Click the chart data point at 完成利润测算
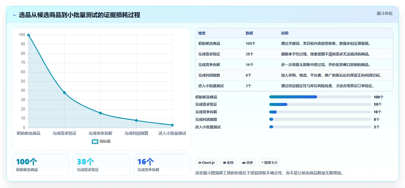Image resolution: width=405 pixels, height=188 pixels. tap(136, 120)
